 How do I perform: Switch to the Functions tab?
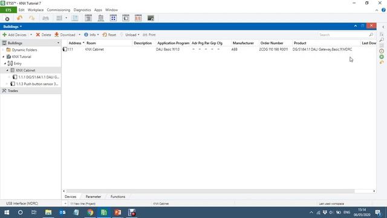[x=118, y=197]
